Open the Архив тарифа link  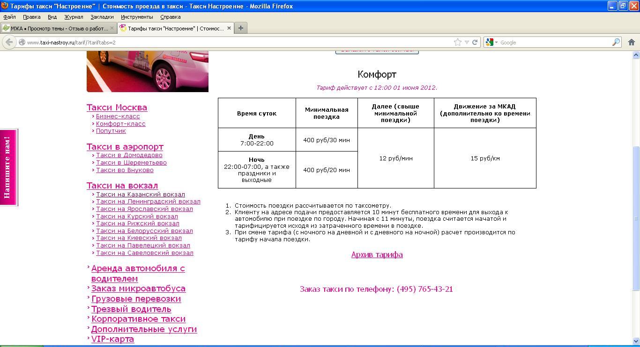(x=377, y=254)
